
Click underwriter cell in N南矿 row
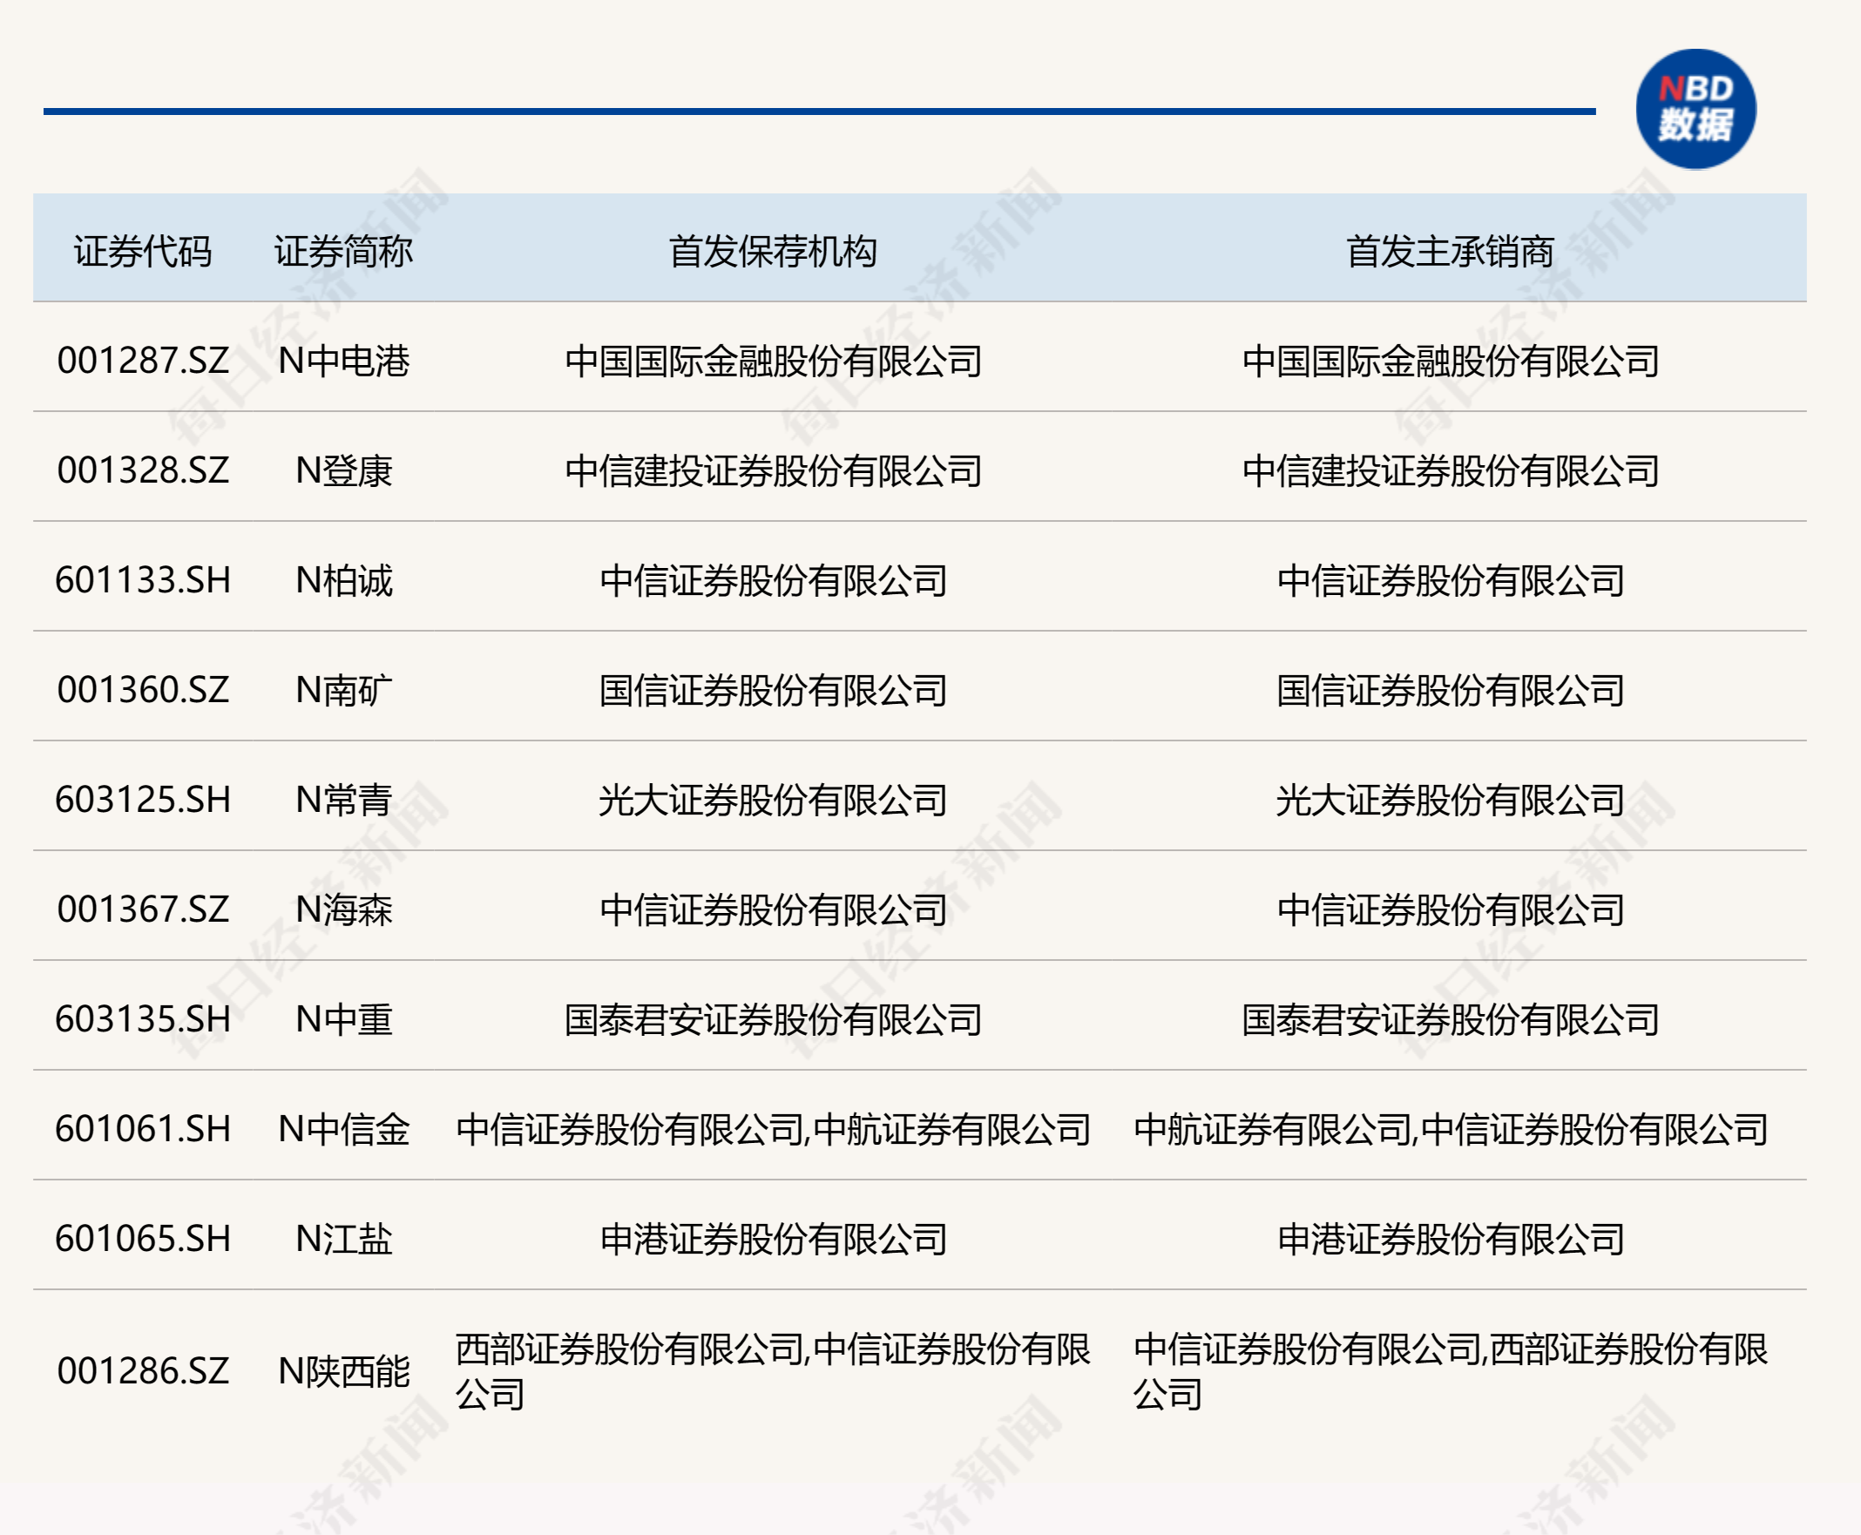1451,690
